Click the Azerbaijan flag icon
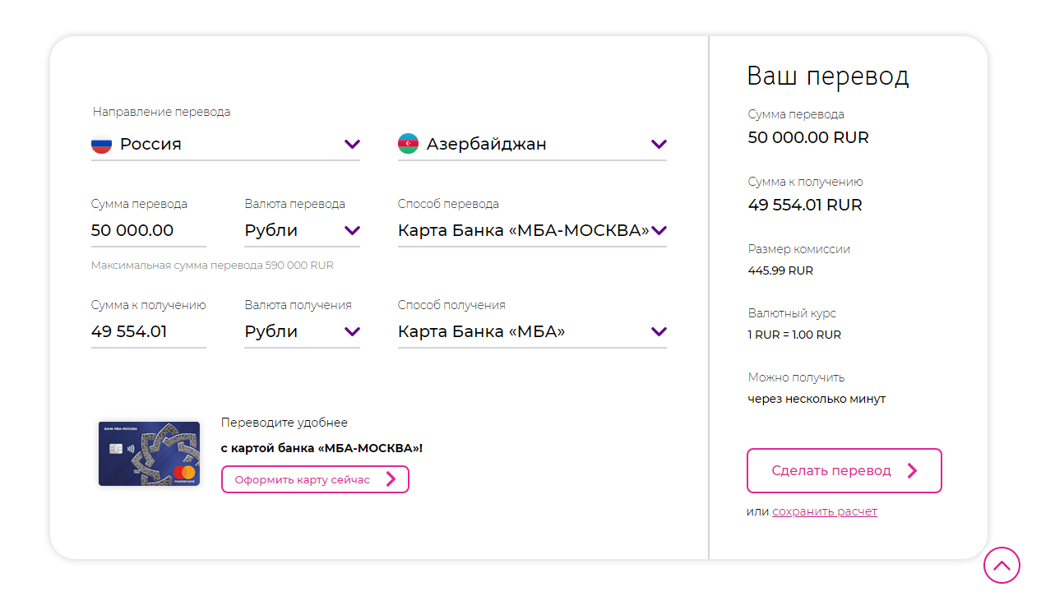1041x601 pixels. click(408, 144)
